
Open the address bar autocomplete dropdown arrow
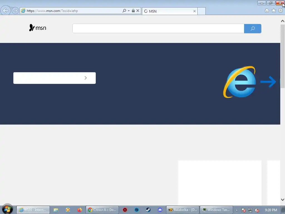tap(129, 11)
